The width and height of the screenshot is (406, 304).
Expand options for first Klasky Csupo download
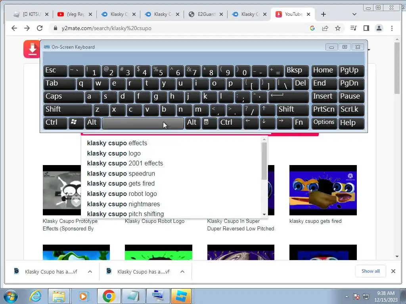(90, 272)
